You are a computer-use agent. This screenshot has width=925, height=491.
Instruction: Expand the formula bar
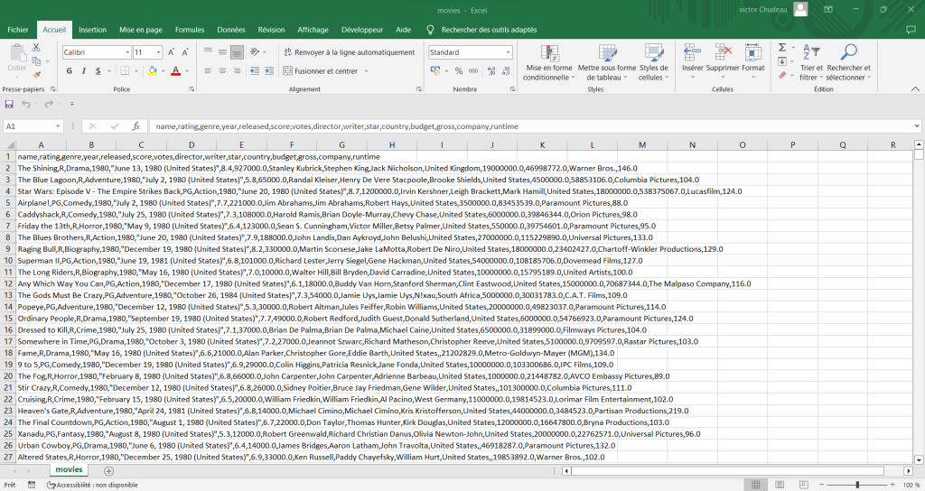point(917,126)
